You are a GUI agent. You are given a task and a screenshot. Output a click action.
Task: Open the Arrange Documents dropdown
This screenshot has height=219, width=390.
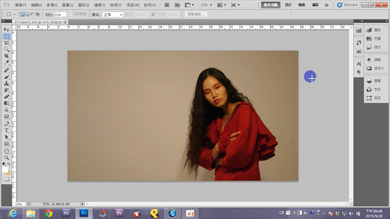[221, 5]
